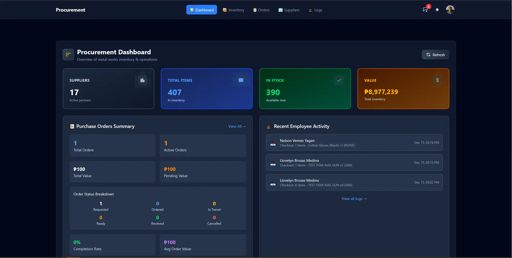
Task: Click the clipboard icon beside Purchase Orders Summary
Action: tap(72, 126)
